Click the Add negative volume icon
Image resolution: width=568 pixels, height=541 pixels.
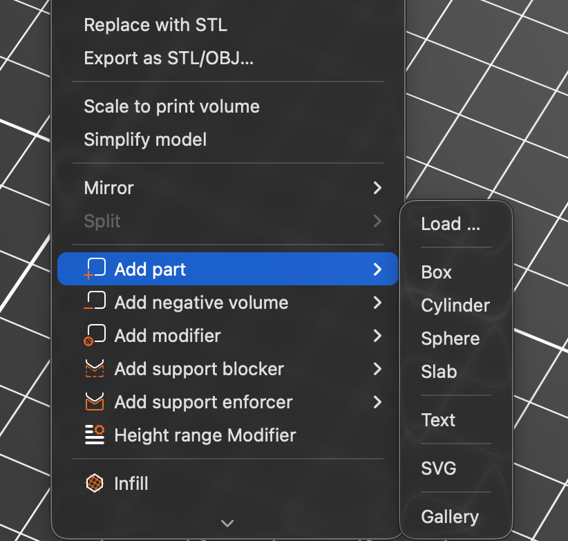pyautogui.click(x=95, y=301)
